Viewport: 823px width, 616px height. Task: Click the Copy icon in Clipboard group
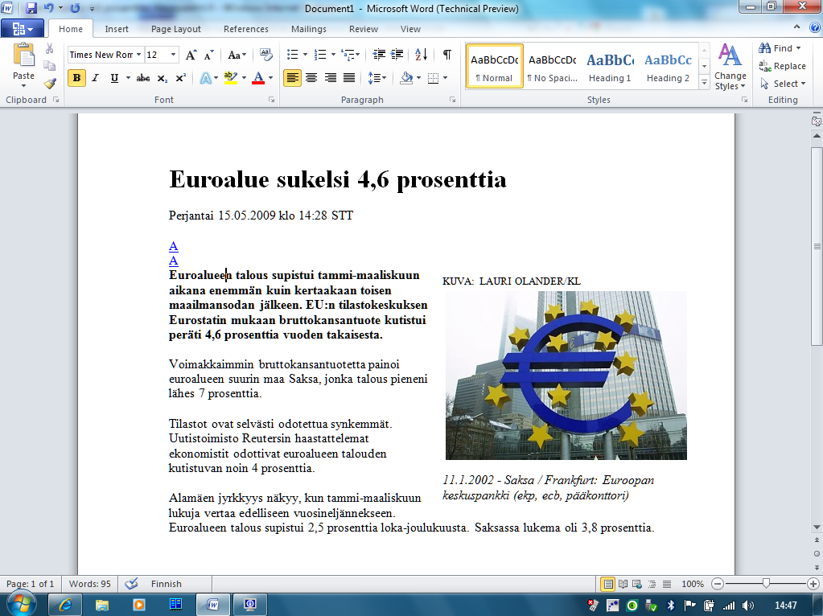(x=49, y=66)
